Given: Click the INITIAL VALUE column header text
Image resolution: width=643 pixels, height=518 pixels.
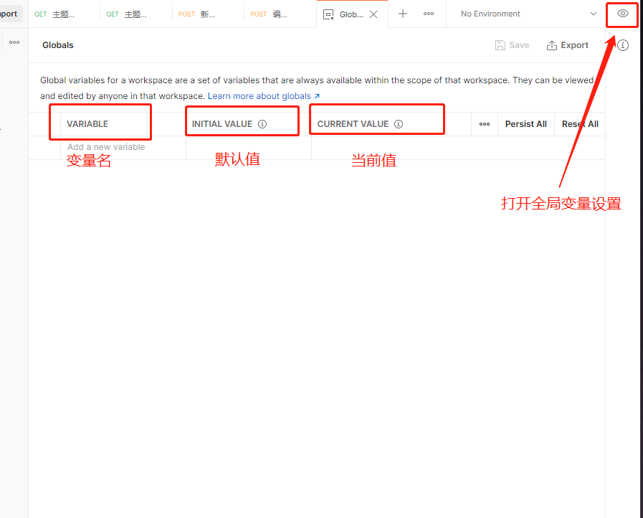Looking at the screenshot, I should click(x=222, y=124).
